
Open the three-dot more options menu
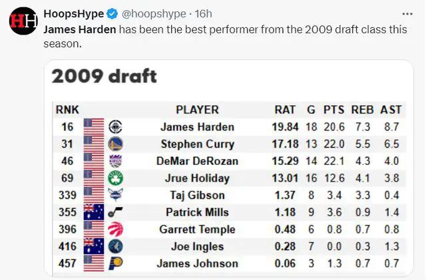(407, 14)
